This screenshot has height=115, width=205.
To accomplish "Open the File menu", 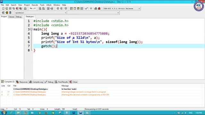I will click(x=2, y=5).
